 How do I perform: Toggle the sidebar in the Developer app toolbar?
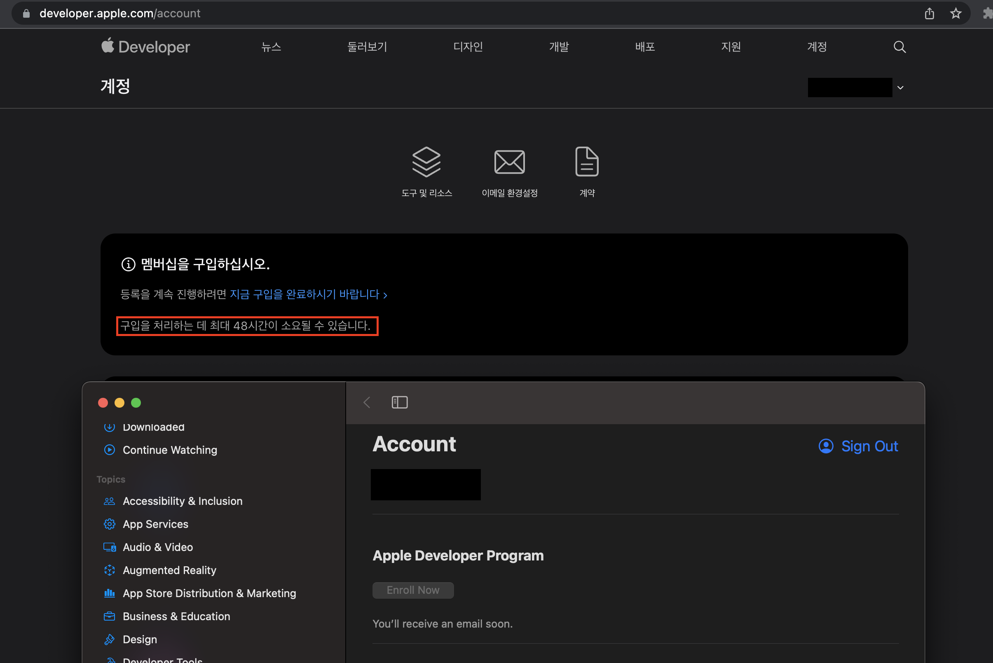point(399,402)
